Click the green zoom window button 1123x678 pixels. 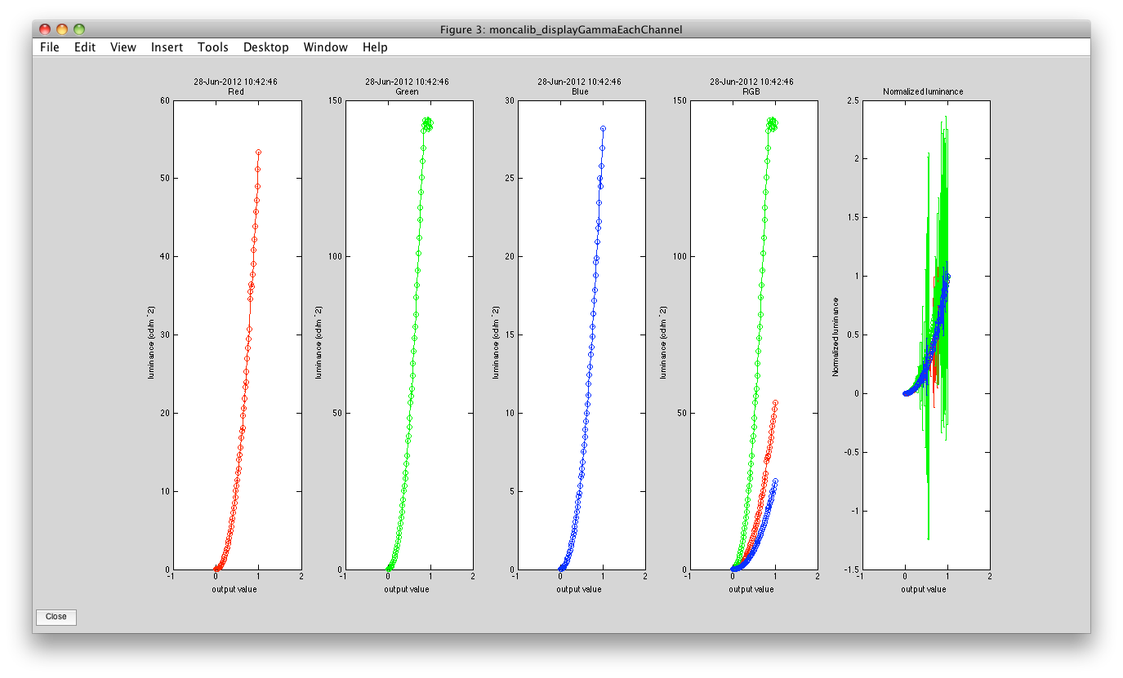tap(79, 29)
